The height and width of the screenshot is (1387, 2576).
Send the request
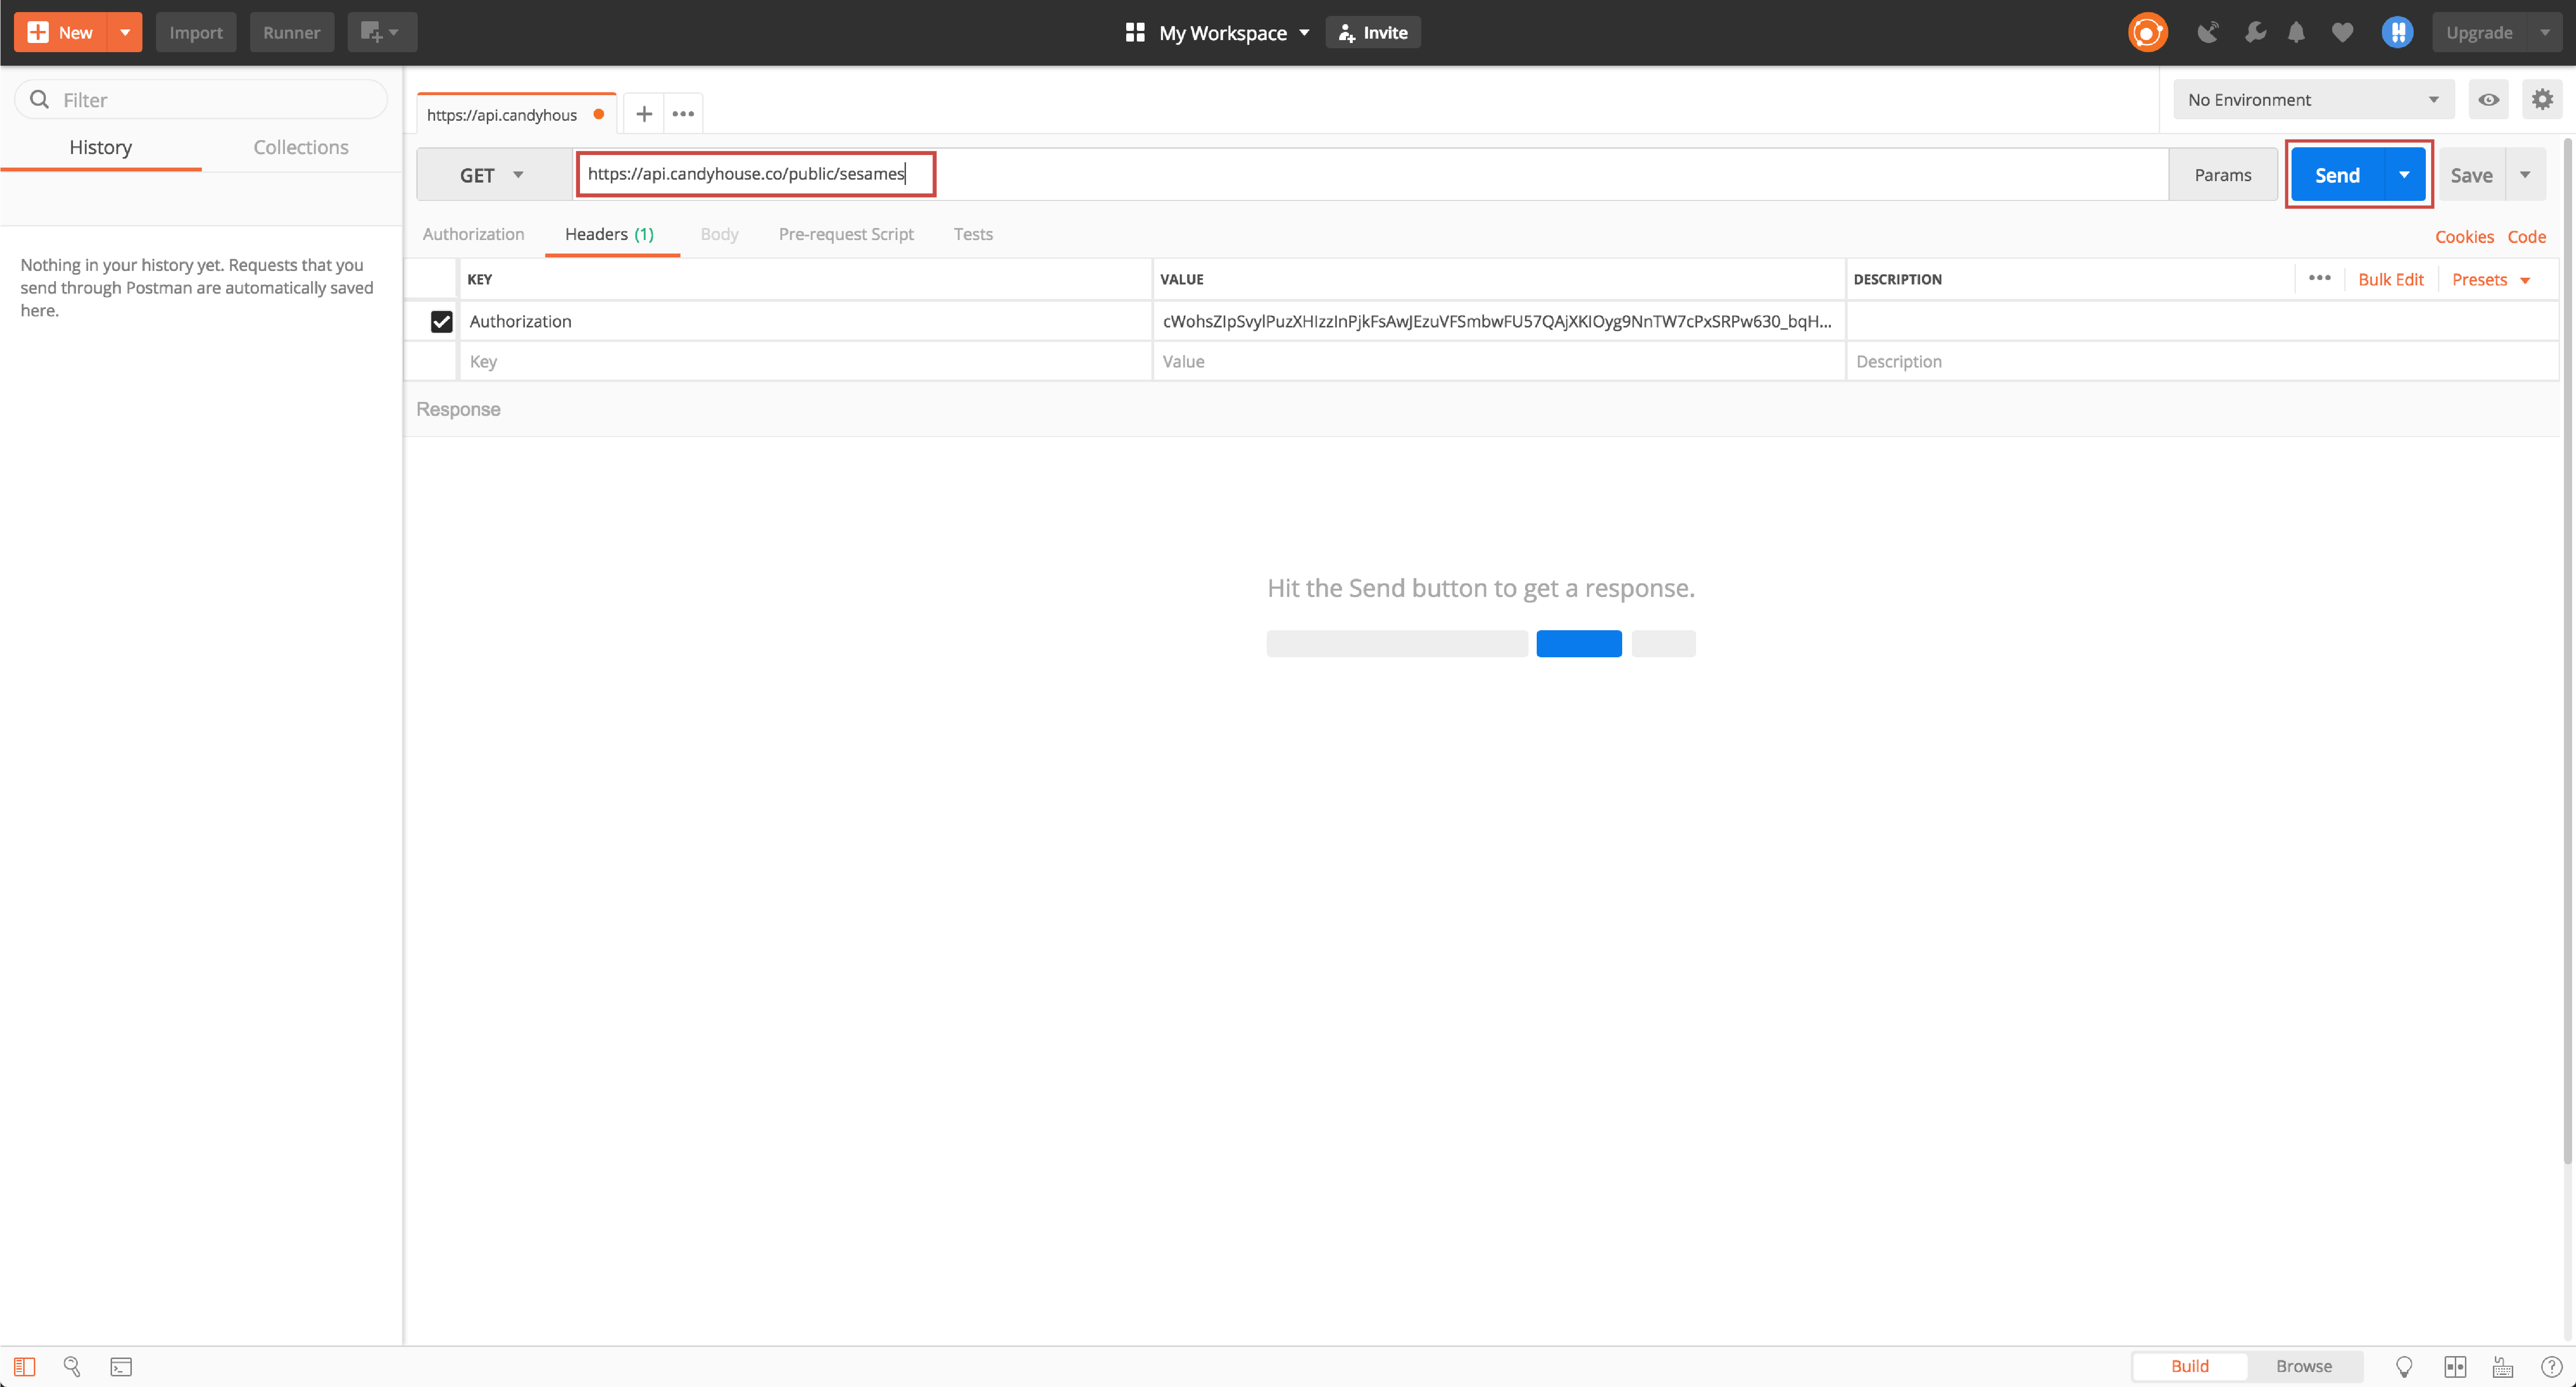click(x=2336, y=175)
